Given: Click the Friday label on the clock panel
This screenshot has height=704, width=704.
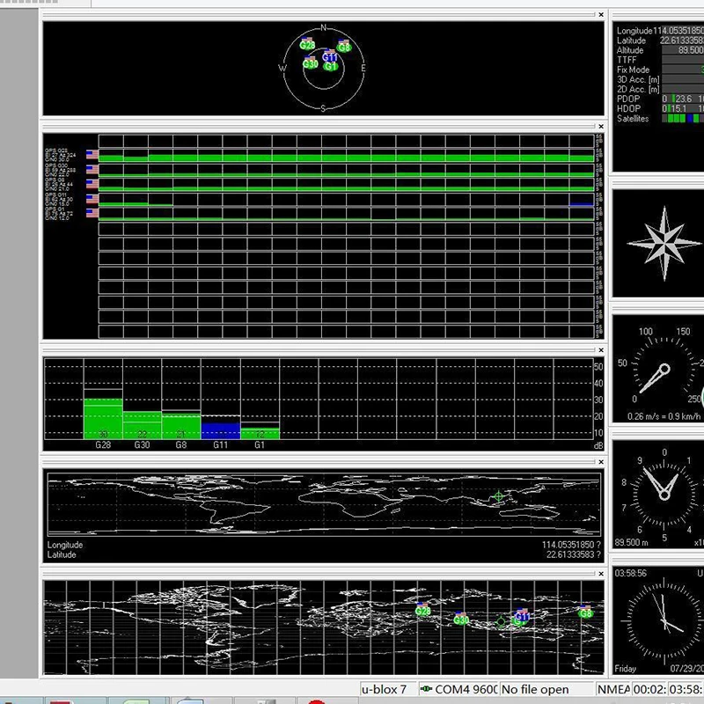Looking at the screenshot, I should 625,669.
